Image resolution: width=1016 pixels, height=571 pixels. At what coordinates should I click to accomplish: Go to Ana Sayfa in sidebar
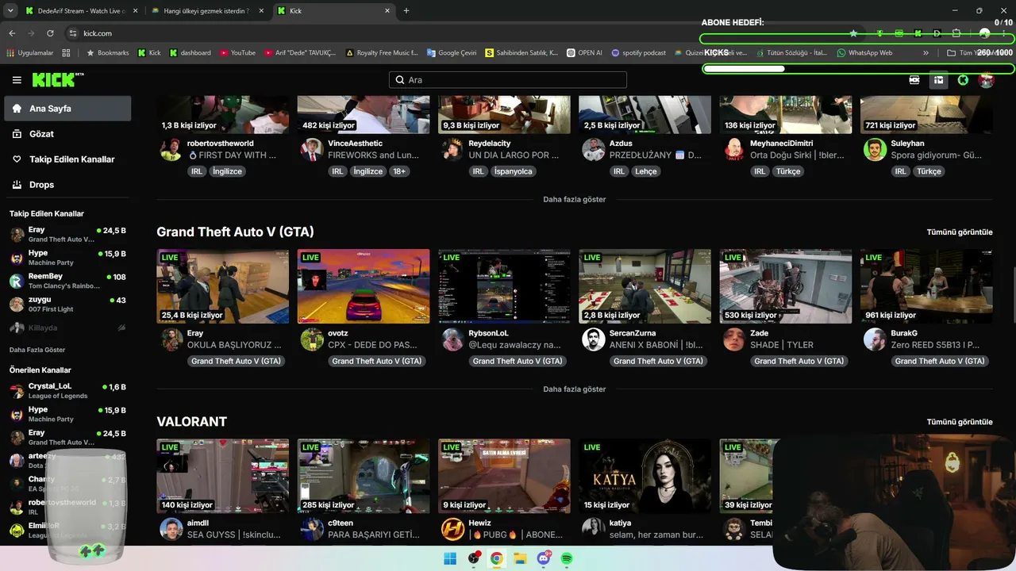67,109
